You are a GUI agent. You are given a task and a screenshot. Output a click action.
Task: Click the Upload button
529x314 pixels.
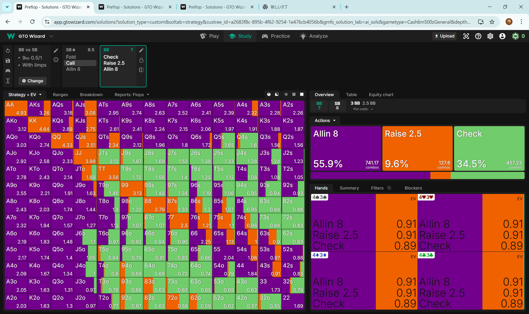tap(444, 36)
